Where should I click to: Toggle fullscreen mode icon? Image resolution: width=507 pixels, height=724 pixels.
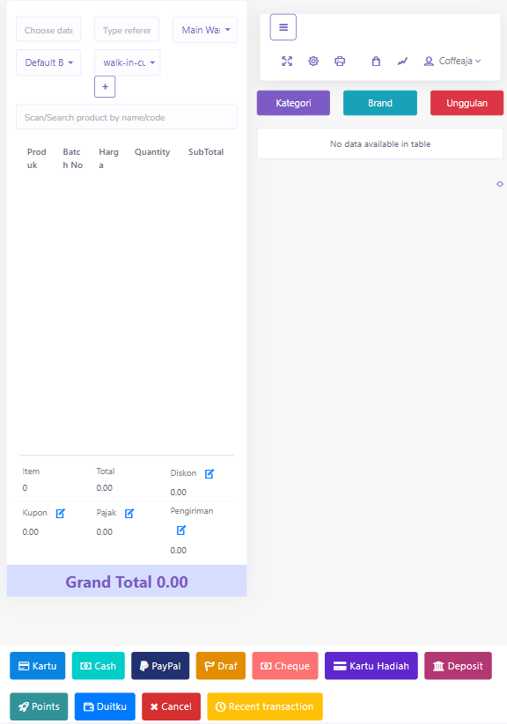[287, 61]
